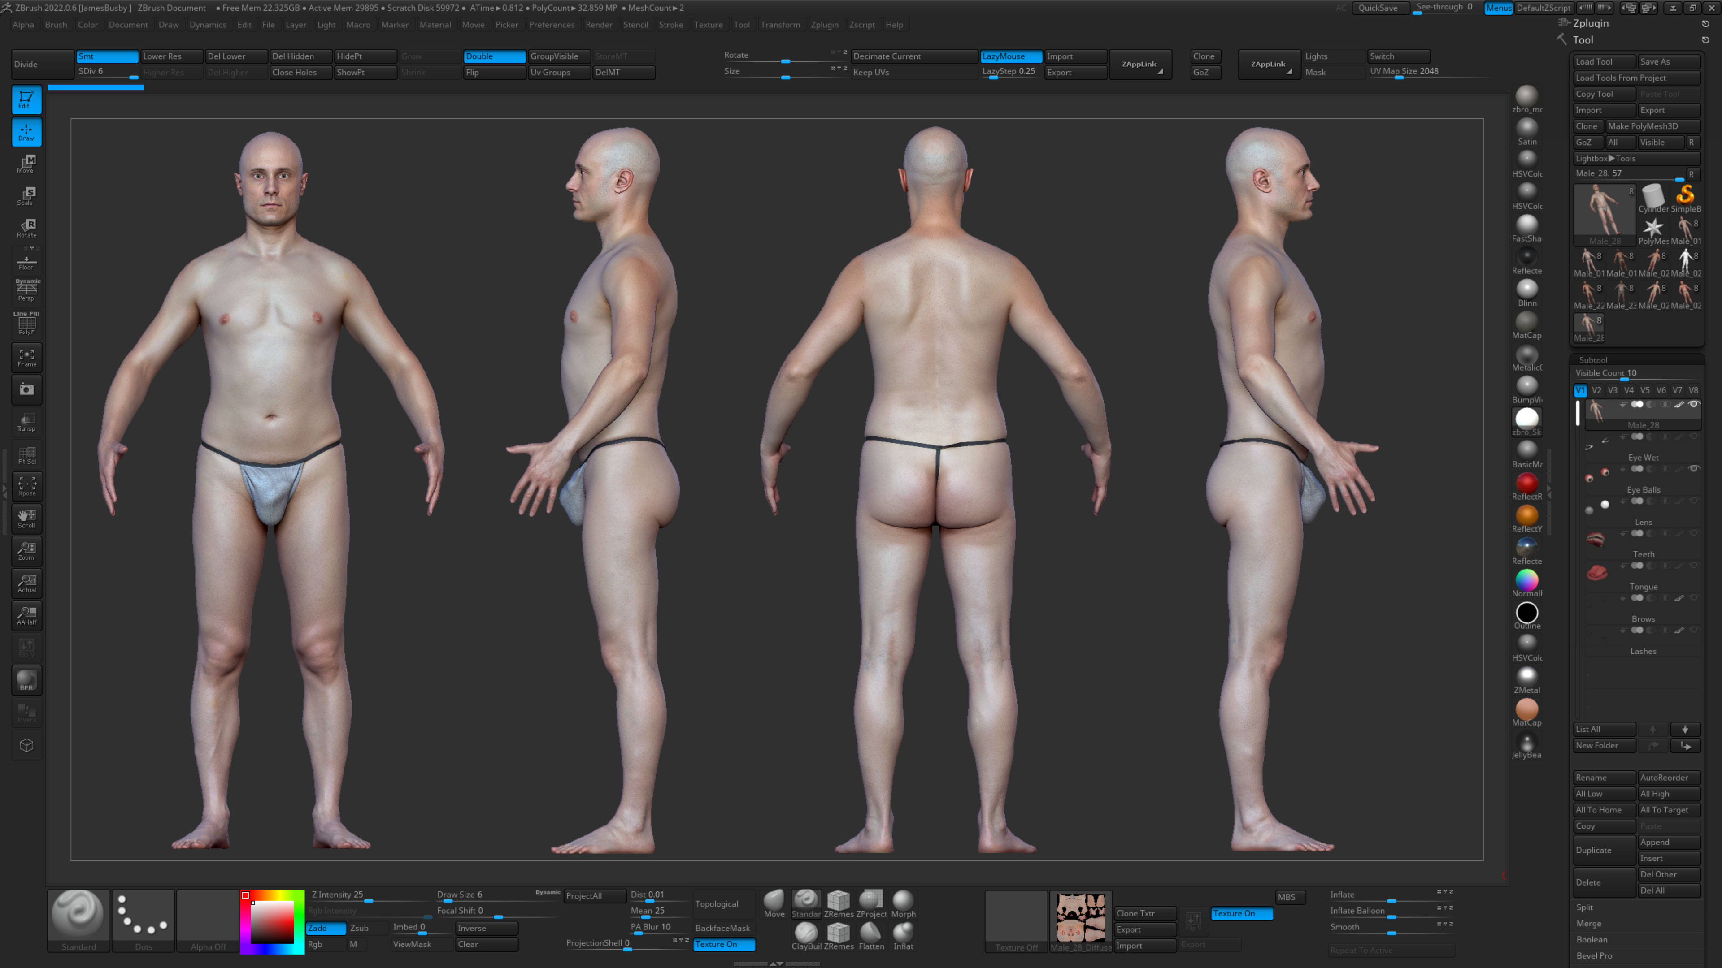1722x968 pixels.
Task: Select the Scale tool icon
Action: click(x=27, y=196)
